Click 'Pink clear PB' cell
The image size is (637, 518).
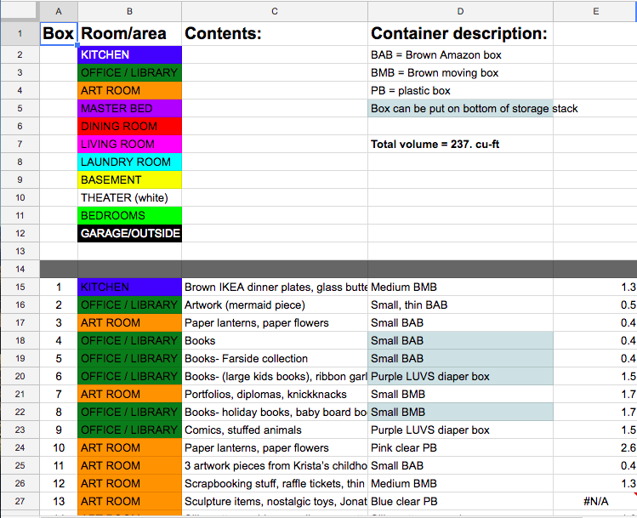point(460,448)
